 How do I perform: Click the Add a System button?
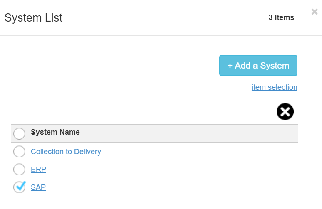tap(258, 66)
